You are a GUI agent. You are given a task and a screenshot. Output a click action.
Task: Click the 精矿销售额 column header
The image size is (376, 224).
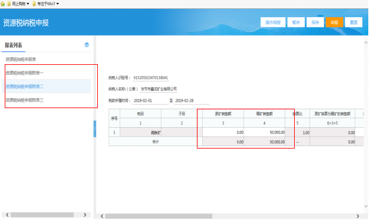click(265, 113)
